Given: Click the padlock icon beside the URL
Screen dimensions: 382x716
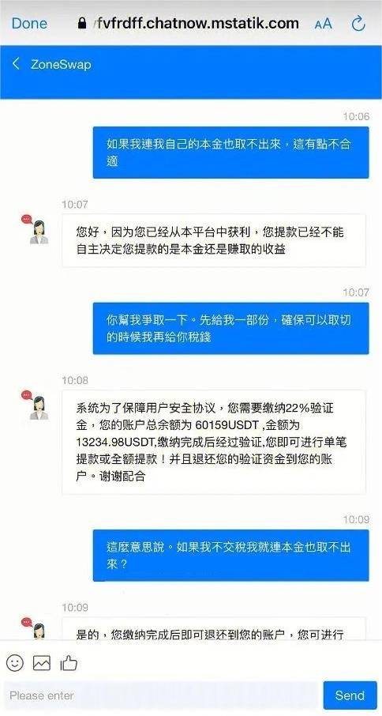Looking at the screenshot, I should 82,23.
